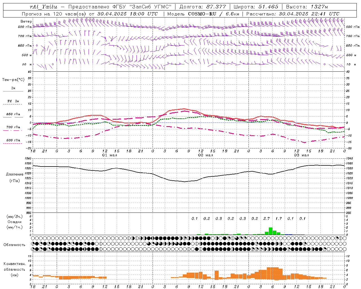Click the '2м' temperature legend entry
This screenshot has width=361, height=289.
point(13,88)
